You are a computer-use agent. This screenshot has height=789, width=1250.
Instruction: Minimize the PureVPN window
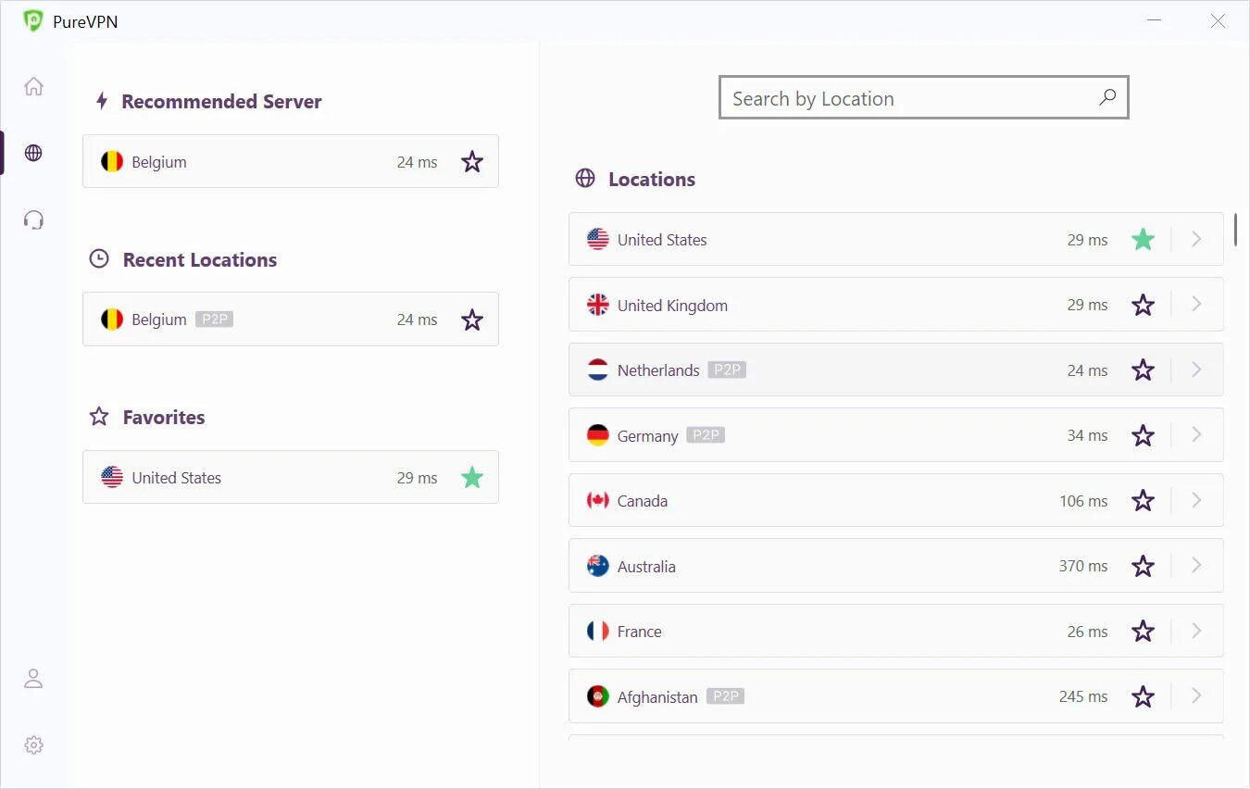(x=1155, y=20)
